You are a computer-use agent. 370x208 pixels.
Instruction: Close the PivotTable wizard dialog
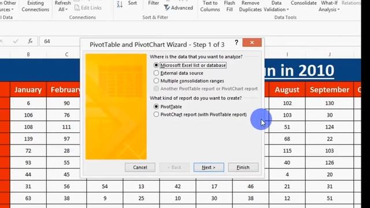click(252, 42)
